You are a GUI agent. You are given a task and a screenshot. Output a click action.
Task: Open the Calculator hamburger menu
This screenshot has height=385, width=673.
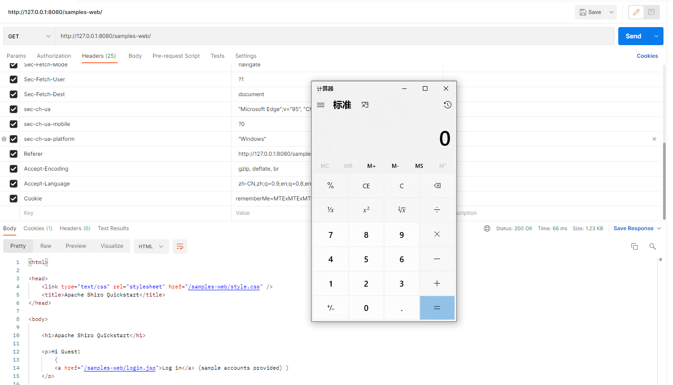click(x=321, y=105)
